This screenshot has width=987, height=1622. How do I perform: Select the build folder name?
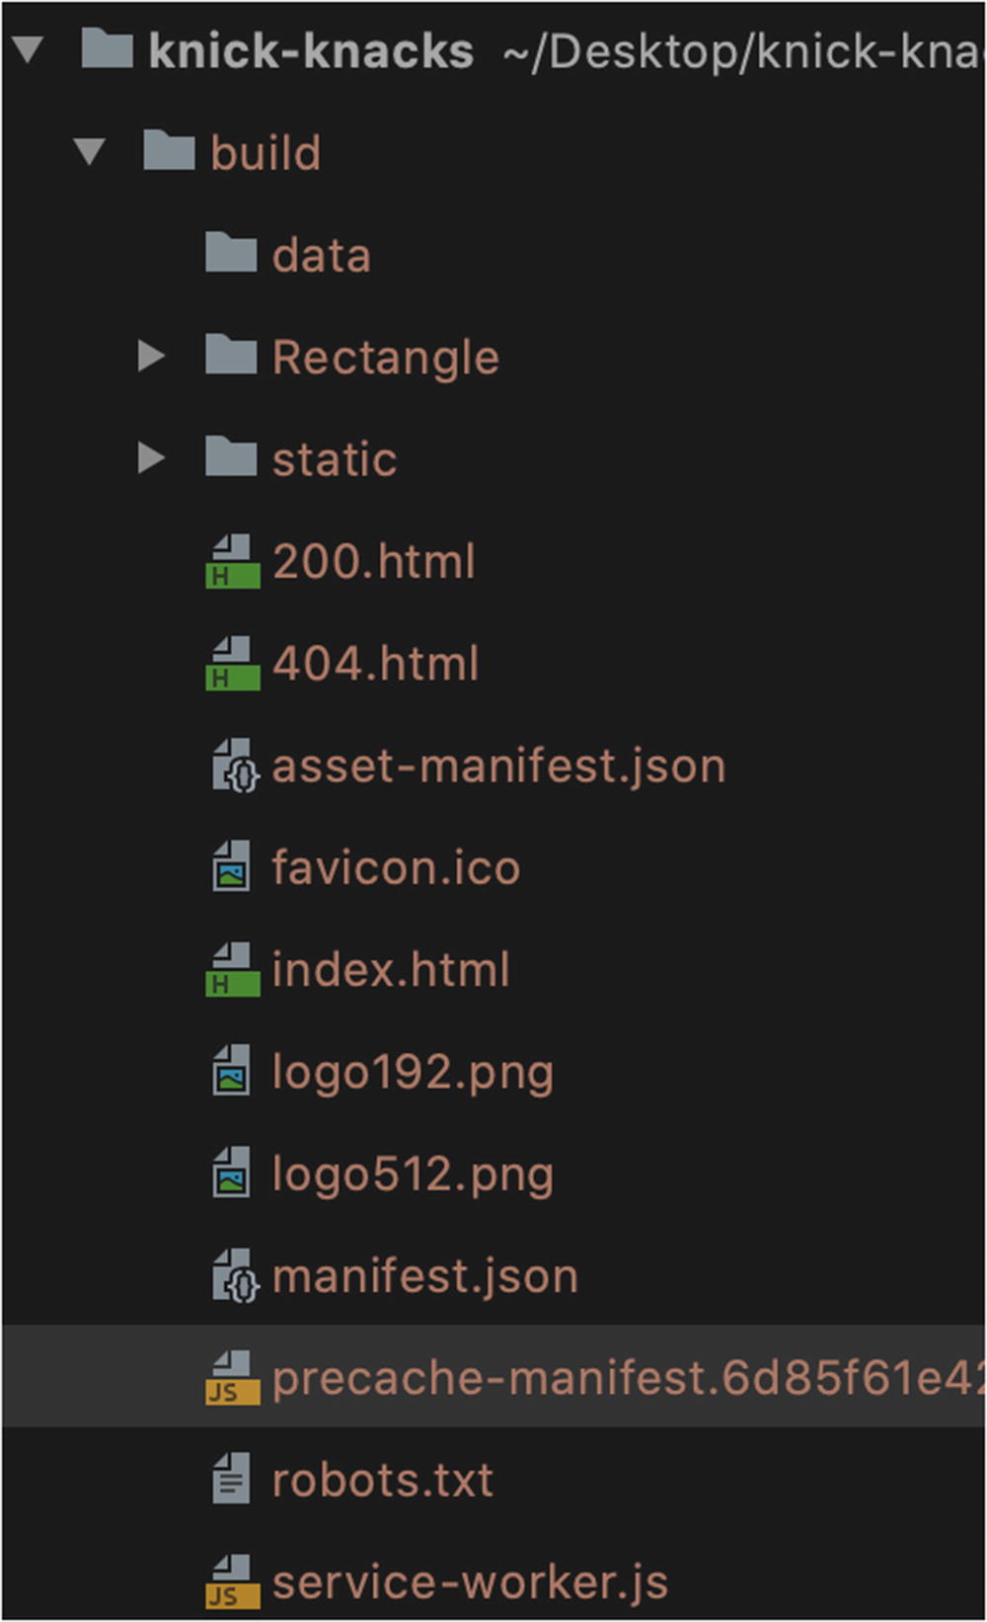266,153
